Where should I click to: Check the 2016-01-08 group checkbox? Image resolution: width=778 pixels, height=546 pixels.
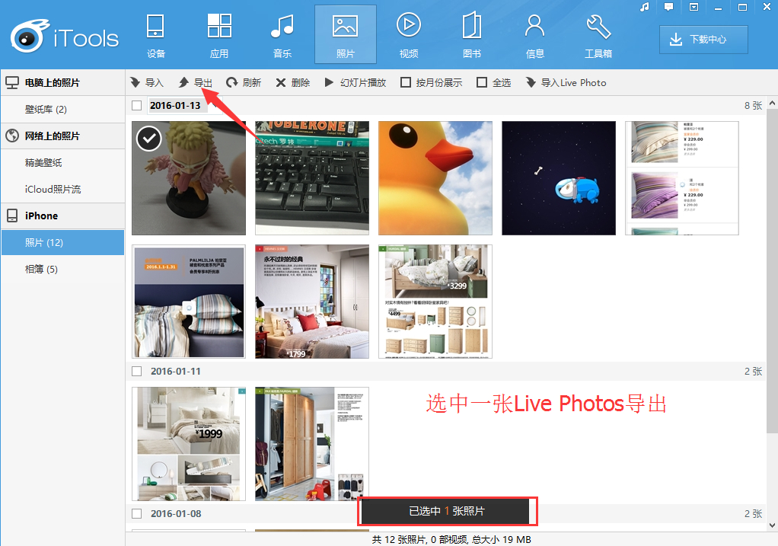click(137, 514)
